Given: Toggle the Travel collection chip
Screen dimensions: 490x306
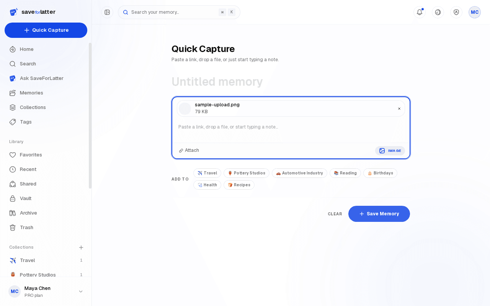Looking at the screenshot, I should 207,173.
